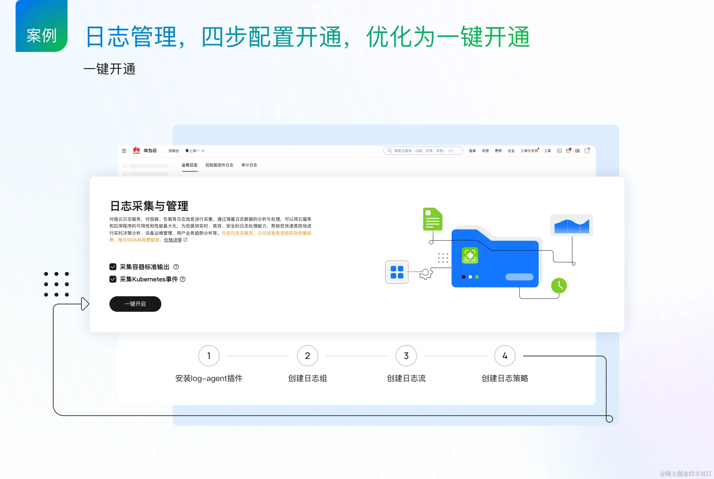Uncheck 采集容器标准输出 checkbox

pyautogui.click(x=113, y=267)
